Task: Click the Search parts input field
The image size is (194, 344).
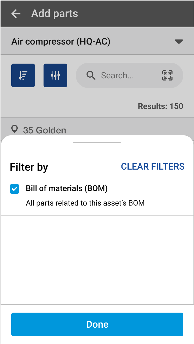Action: click(x=124, y=76)
